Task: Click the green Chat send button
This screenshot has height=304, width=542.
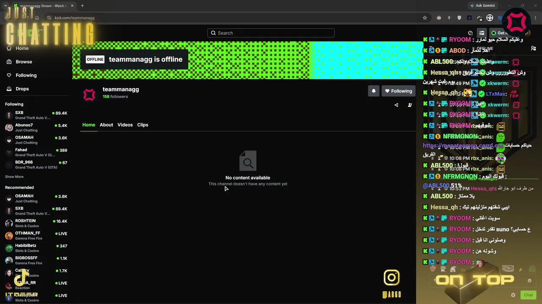Action: tap(528, 295)
